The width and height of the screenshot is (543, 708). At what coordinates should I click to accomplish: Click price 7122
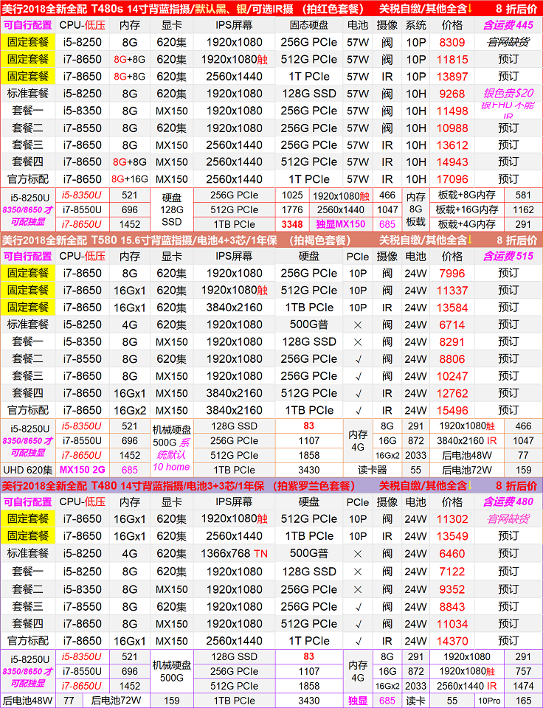tap(452, 572)
